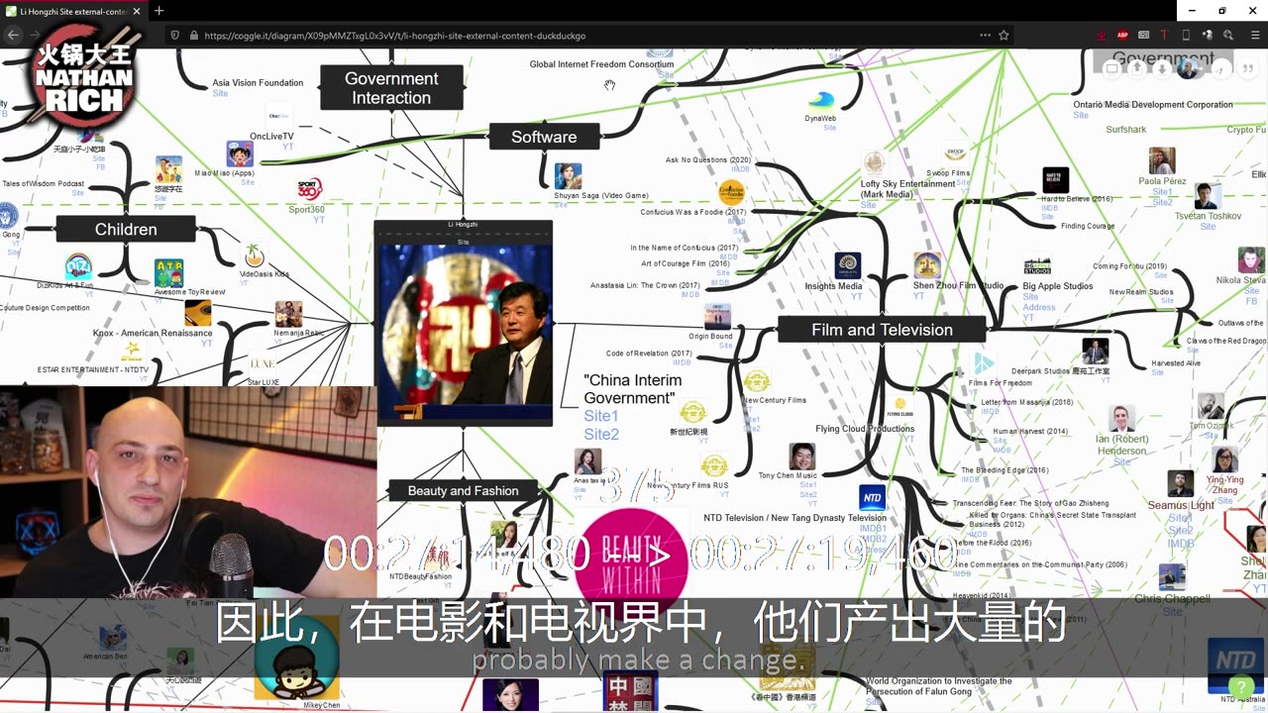Screen dimensions: 1268x713
Task: Click Chris Chappell portrait photo
Action: pos(1172,577)
